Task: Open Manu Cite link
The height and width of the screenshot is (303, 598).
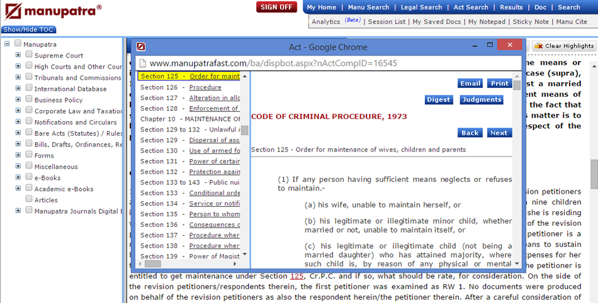Action: pyautogui.click(x=572, y=22)
